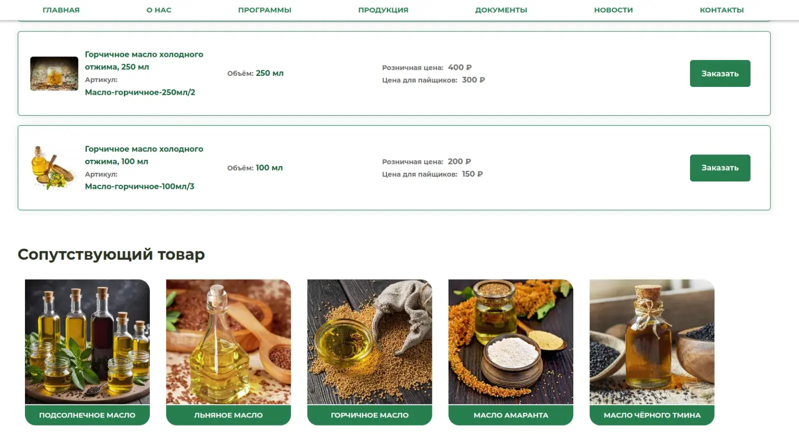Open the ЛЬНЯНОЕ МАСЛО related product image

point(228,342)
